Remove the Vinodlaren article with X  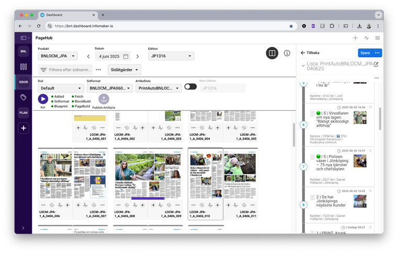(370, 107)
